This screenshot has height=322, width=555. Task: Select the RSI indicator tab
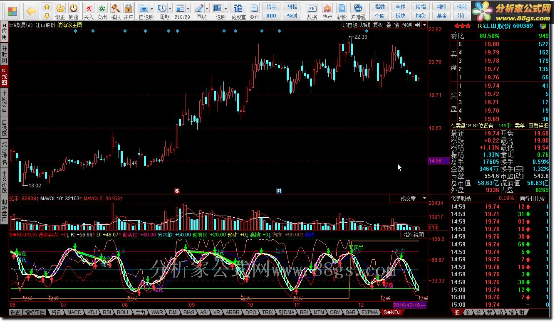(107, 312)
